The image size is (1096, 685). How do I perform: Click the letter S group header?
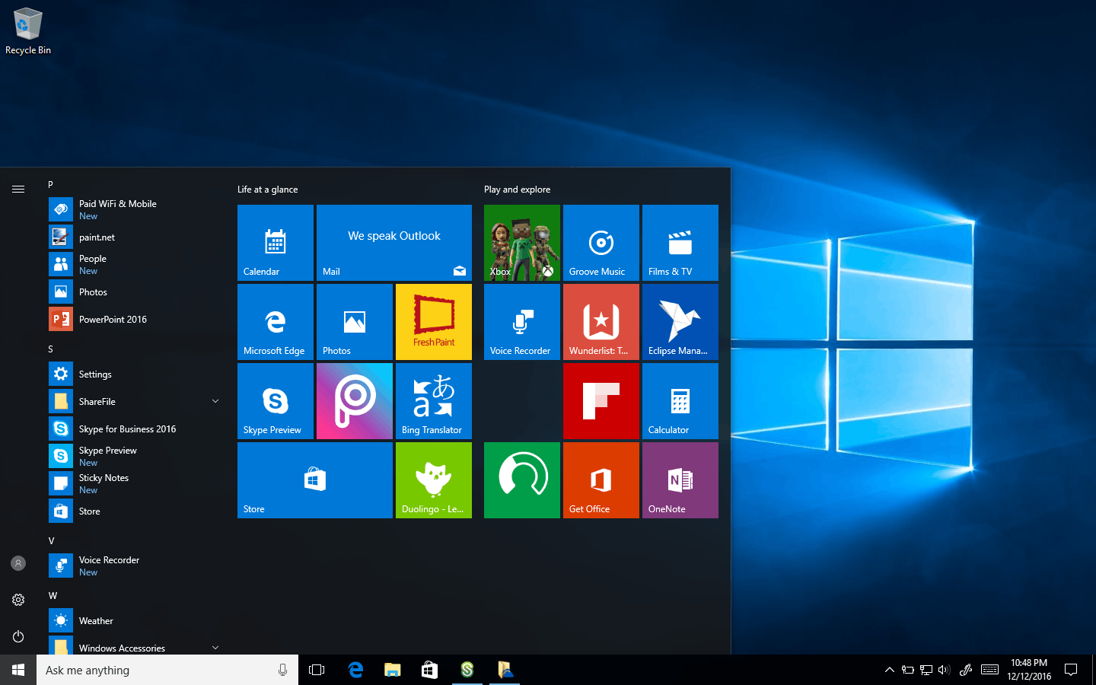pyautogui.click(x=50, y=349)
